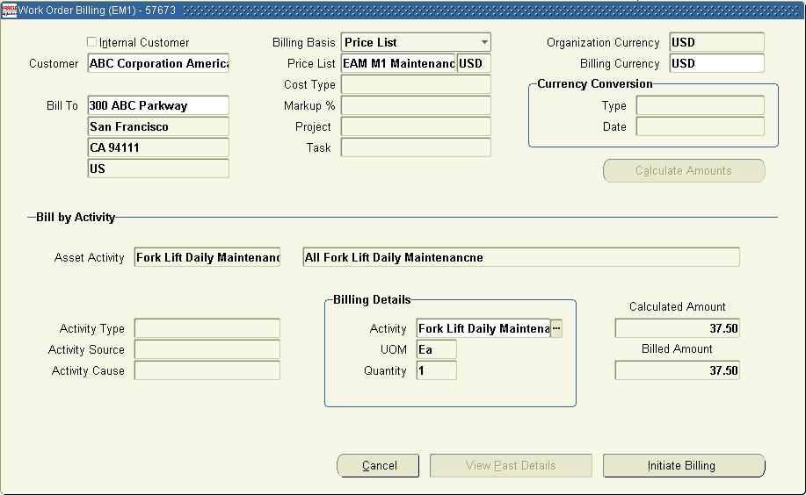Focus the Cost Type field
Image resolution: width=806 pixels, height=495 pixels.
click(x=416, y=84)
